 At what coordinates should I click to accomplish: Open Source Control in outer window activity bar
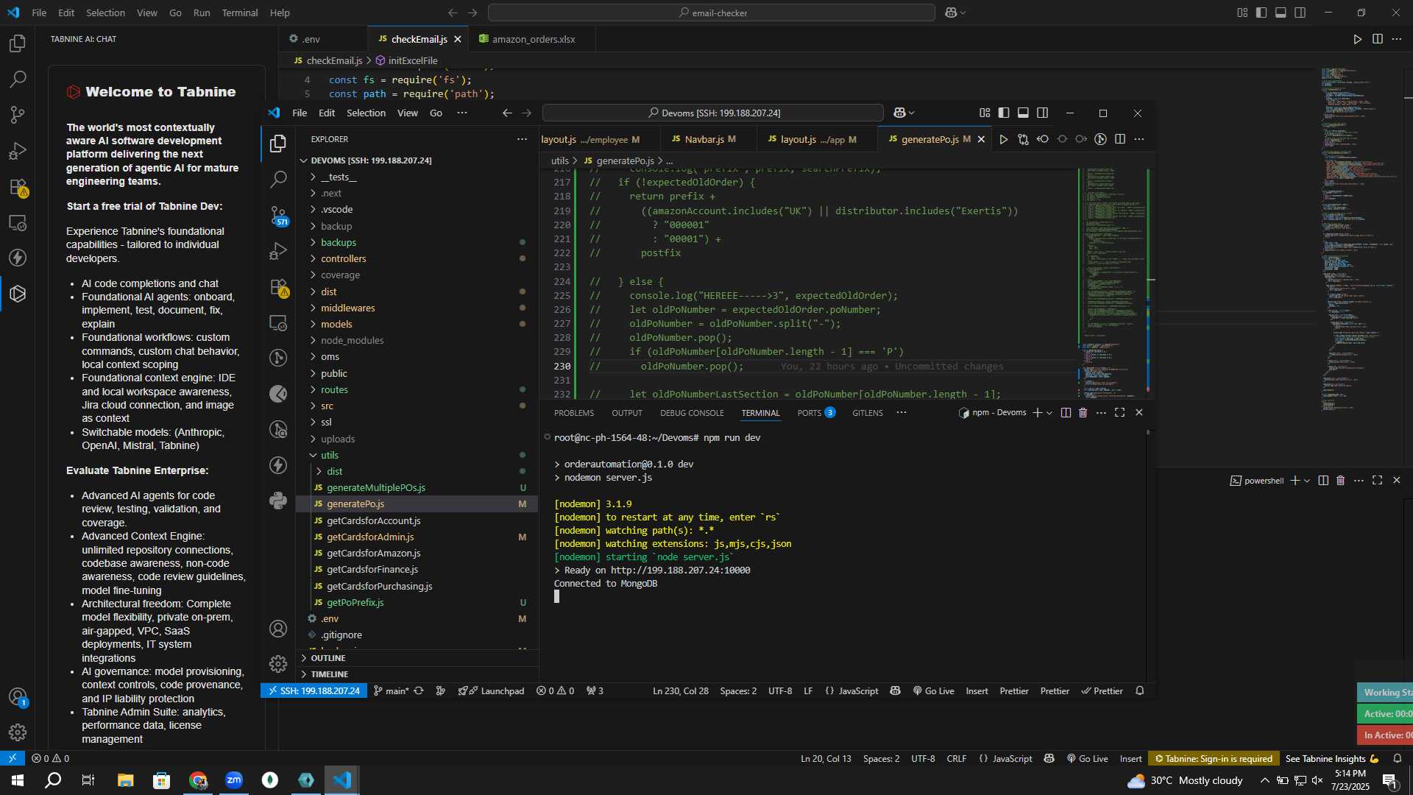click(18, 115)
